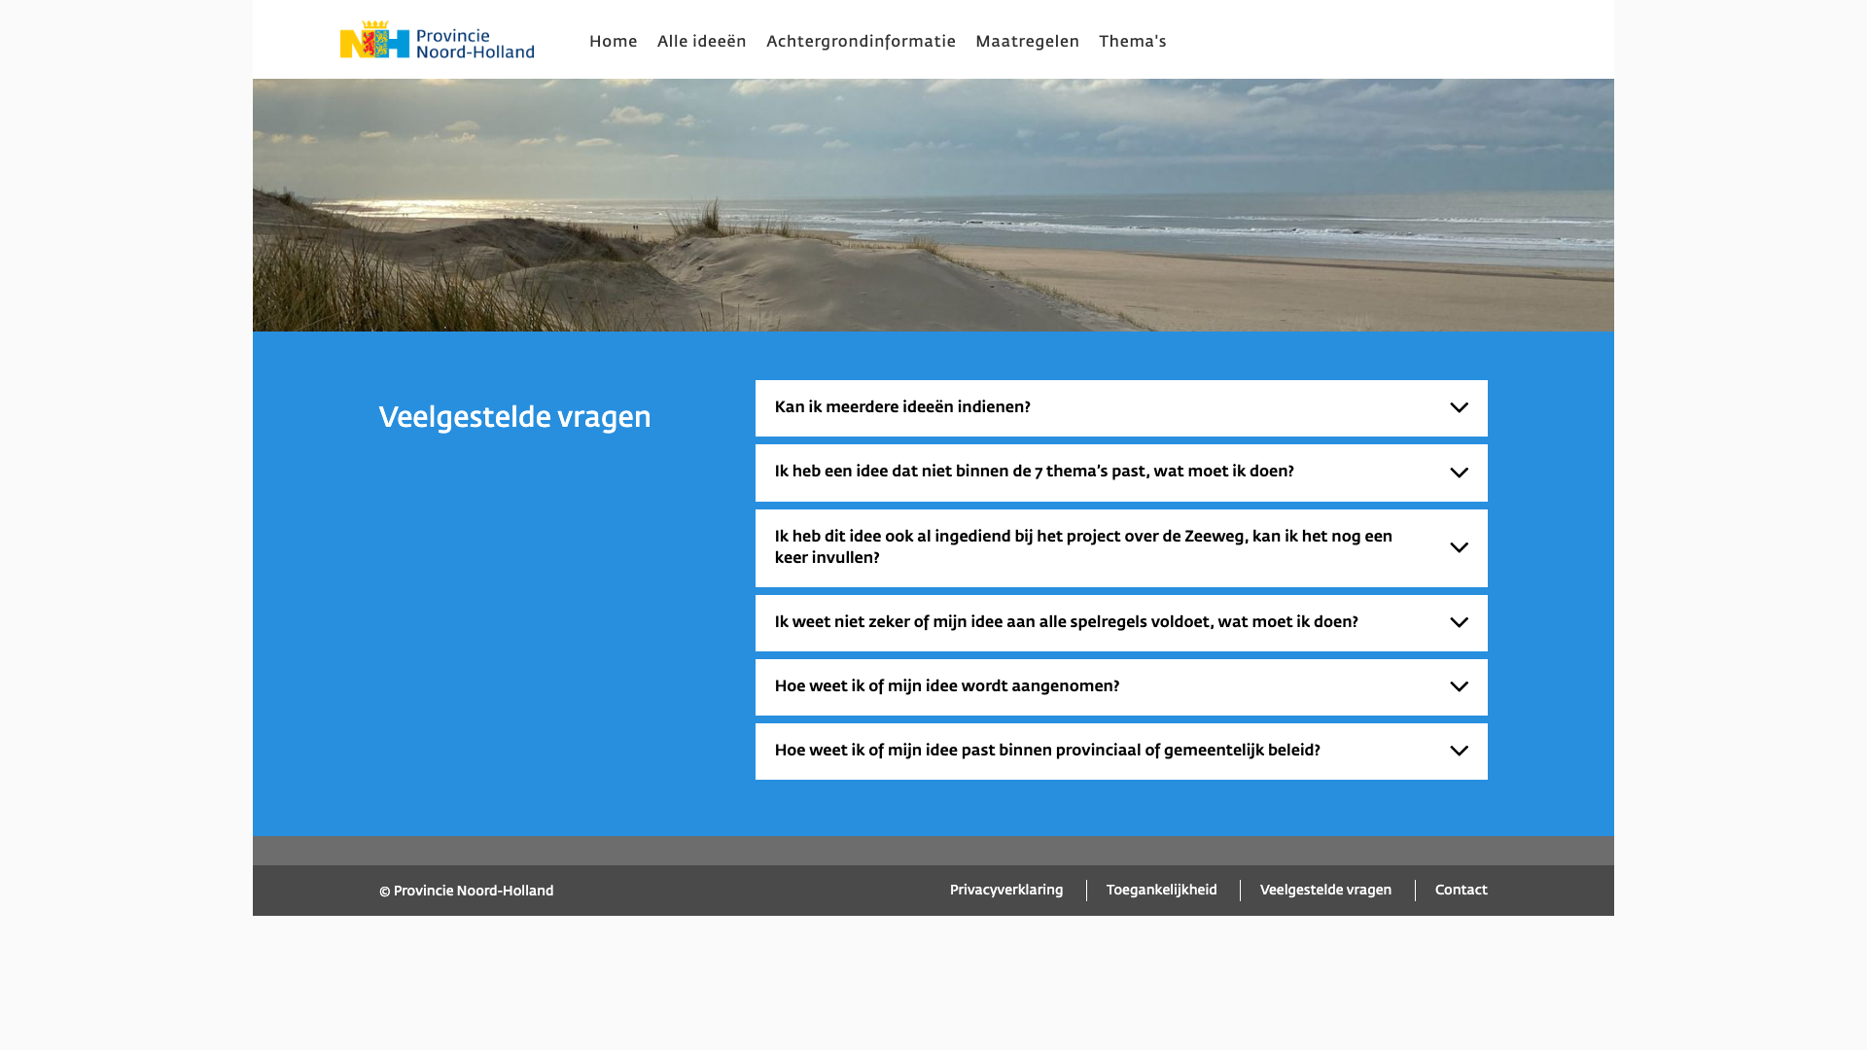Click chevron beside 'Kan ik meerdere ideeën indienen?'
Screen dimensions: 1867x1050
[x=1459, y=408]
